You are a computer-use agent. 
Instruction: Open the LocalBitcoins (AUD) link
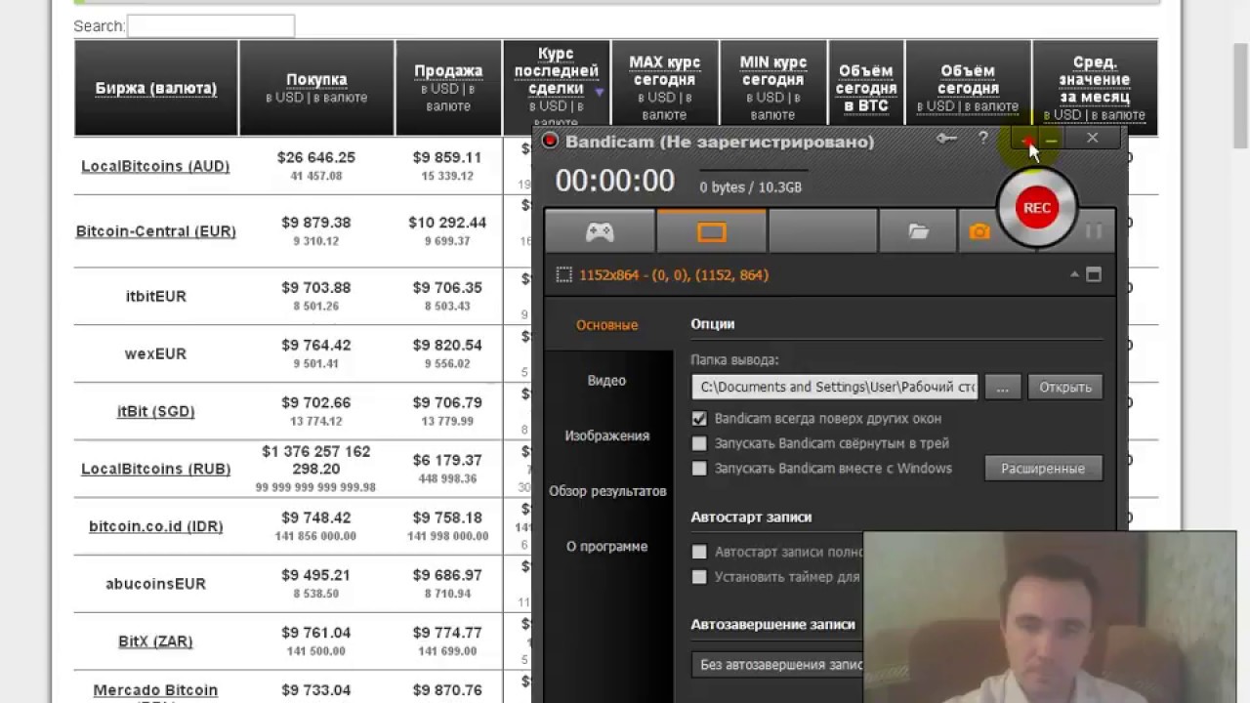(155, 166)
